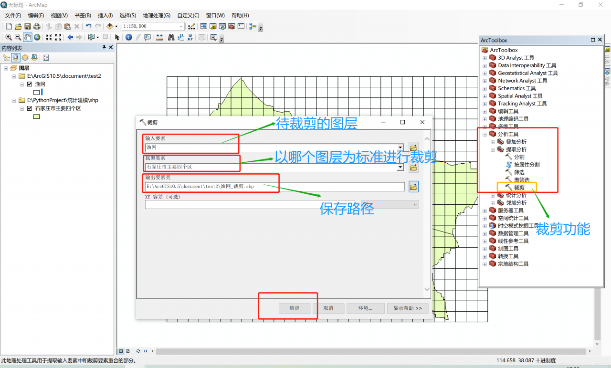
Task: Open the 自定义(C) menu
Action: click(188, 15)
